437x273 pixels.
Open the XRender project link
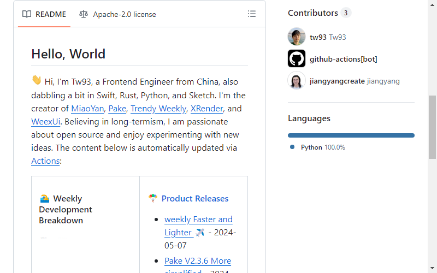click(207, 108)
